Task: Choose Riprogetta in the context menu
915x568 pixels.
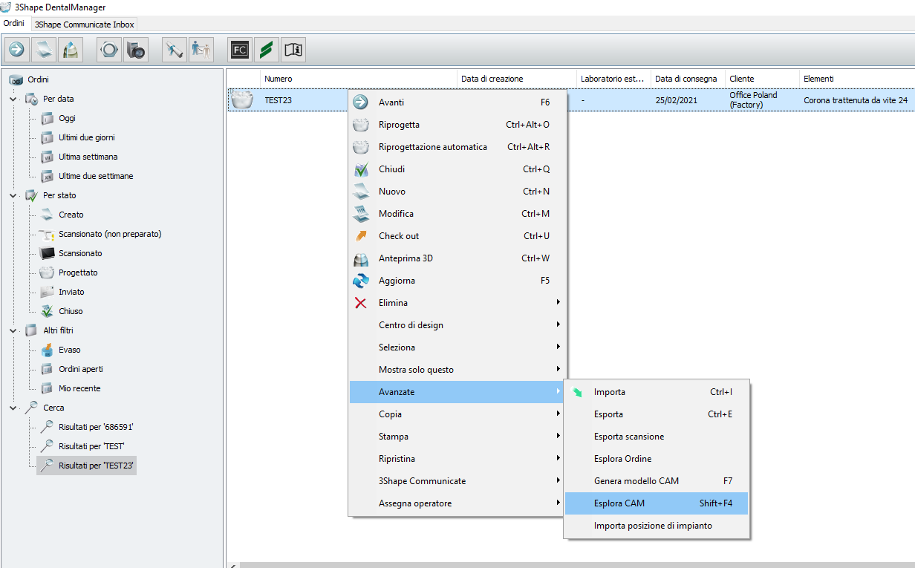Action: click(x=457, y=125)
